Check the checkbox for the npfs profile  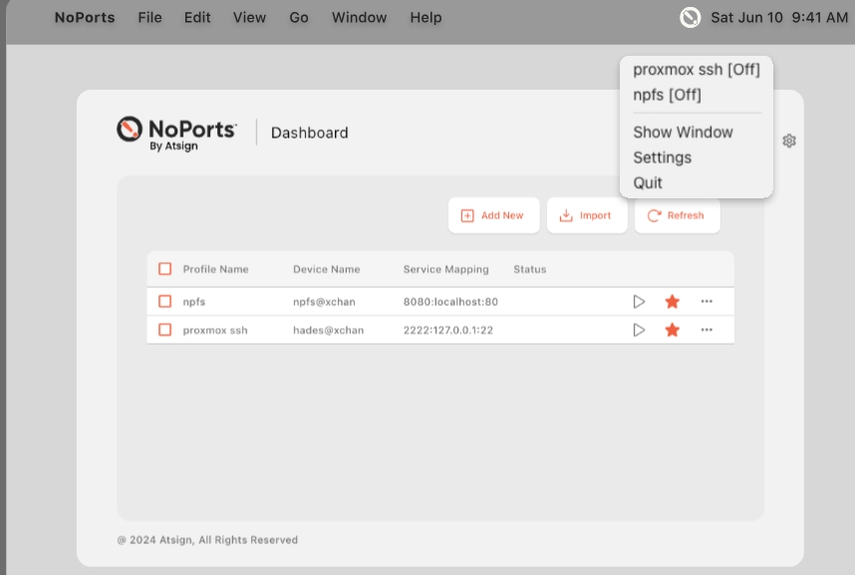[165, 301]
